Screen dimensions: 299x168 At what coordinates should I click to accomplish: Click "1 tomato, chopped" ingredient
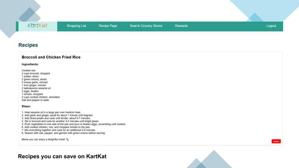coord(32,94)
